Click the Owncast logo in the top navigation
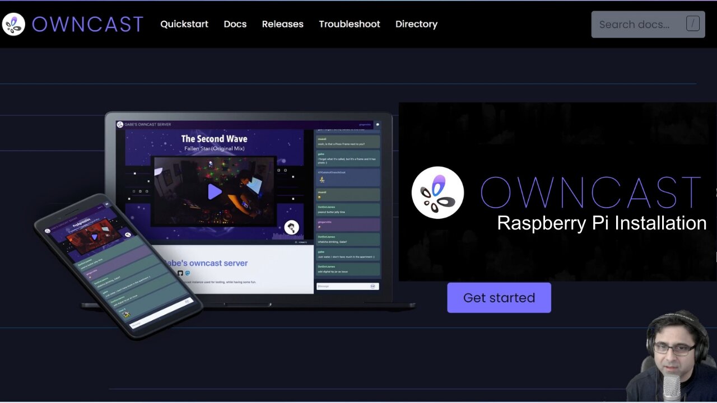This screenshot has height=403, width=717. tap(13, 24)
